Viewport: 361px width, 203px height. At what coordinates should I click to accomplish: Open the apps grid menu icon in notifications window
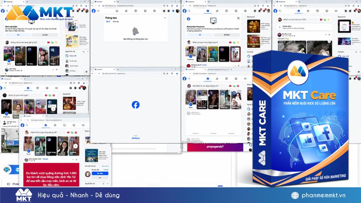(x=164, y=11)
